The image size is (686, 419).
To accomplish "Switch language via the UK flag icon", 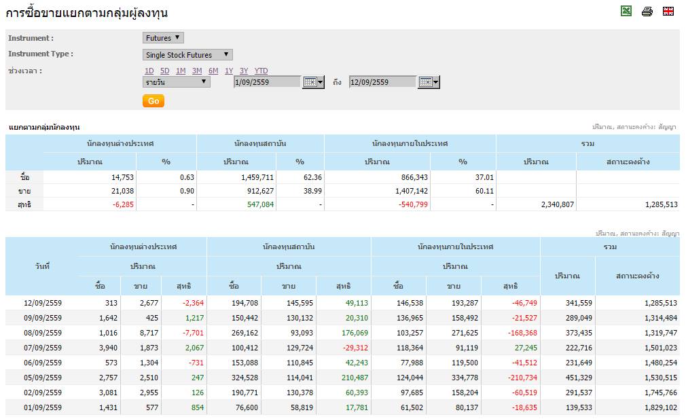I will point(668,11).
